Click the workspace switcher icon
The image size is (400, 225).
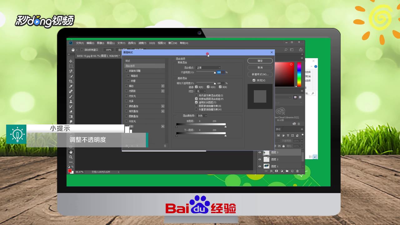pos(292,50)
